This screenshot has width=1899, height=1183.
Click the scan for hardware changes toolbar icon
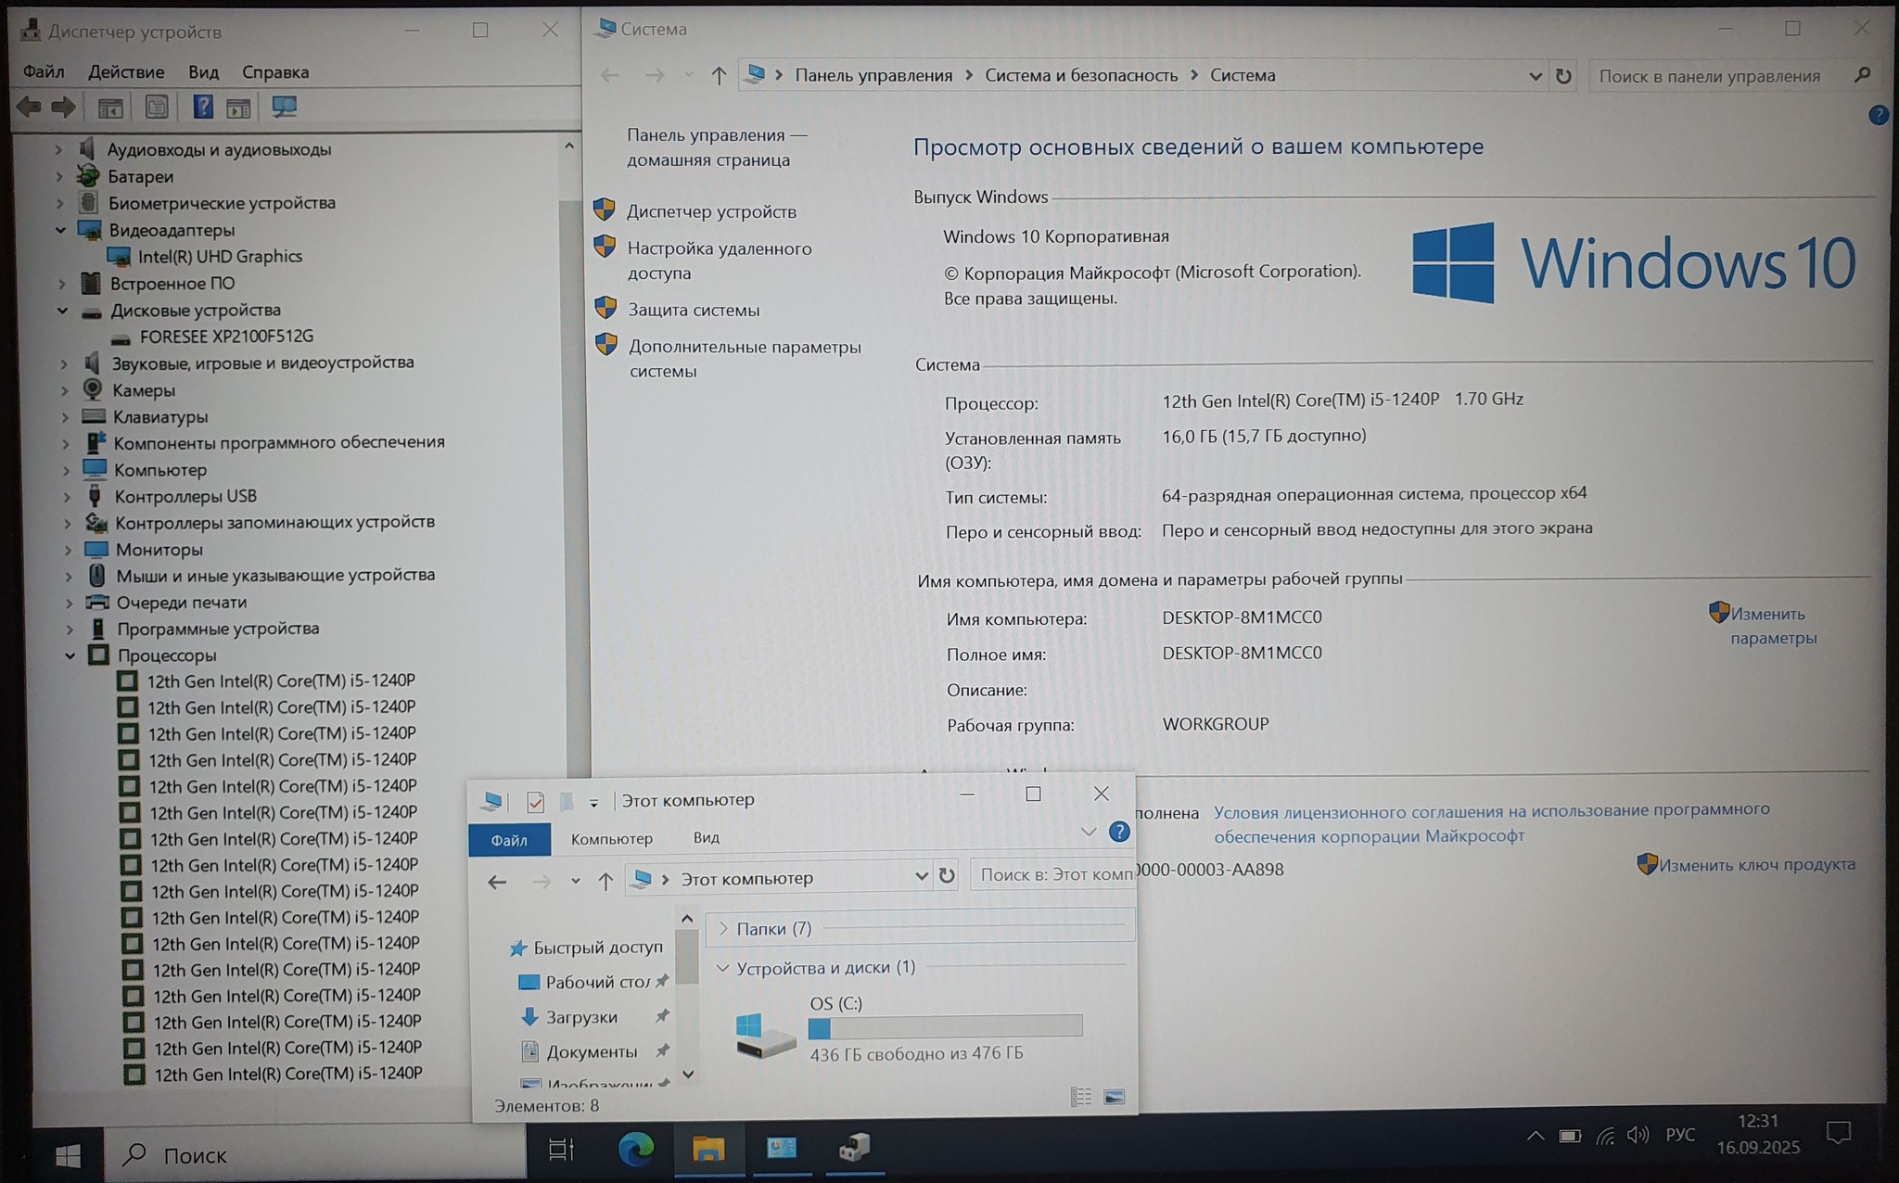284,108
